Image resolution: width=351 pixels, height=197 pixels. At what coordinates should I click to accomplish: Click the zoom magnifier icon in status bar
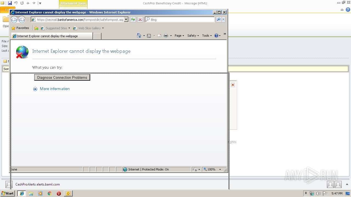pyautogui.click(x=205, y=169)
